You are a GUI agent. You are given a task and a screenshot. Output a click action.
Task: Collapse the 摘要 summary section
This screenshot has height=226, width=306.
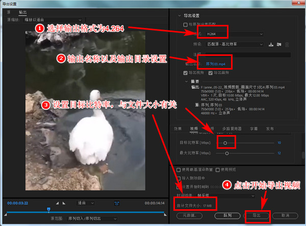(186, 81)
